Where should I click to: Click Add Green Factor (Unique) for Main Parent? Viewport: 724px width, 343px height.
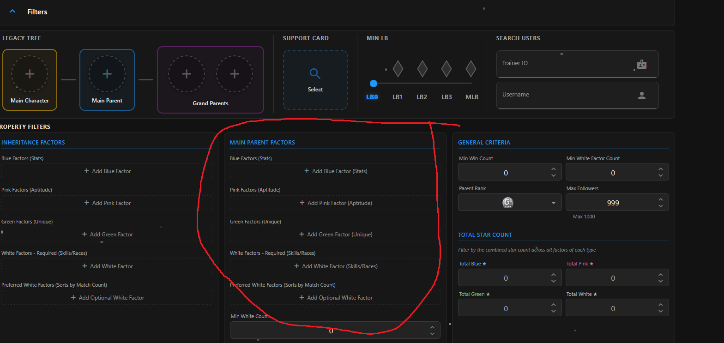point(335,235)
